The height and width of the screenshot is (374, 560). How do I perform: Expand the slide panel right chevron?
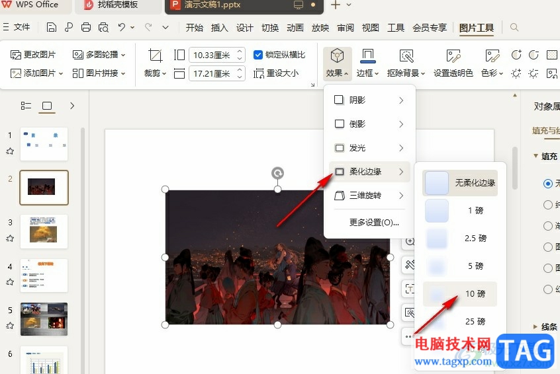pos(72,106)
